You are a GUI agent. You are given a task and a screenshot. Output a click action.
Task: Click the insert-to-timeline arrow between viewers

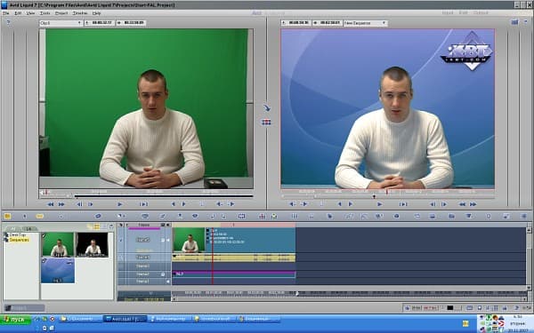click(266, 108)
